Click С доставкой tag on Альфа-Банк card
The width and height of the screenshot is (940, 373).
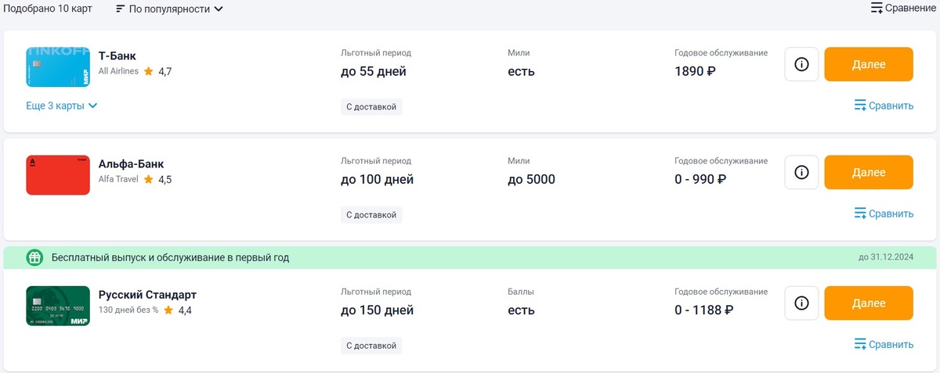click(371, 214)
